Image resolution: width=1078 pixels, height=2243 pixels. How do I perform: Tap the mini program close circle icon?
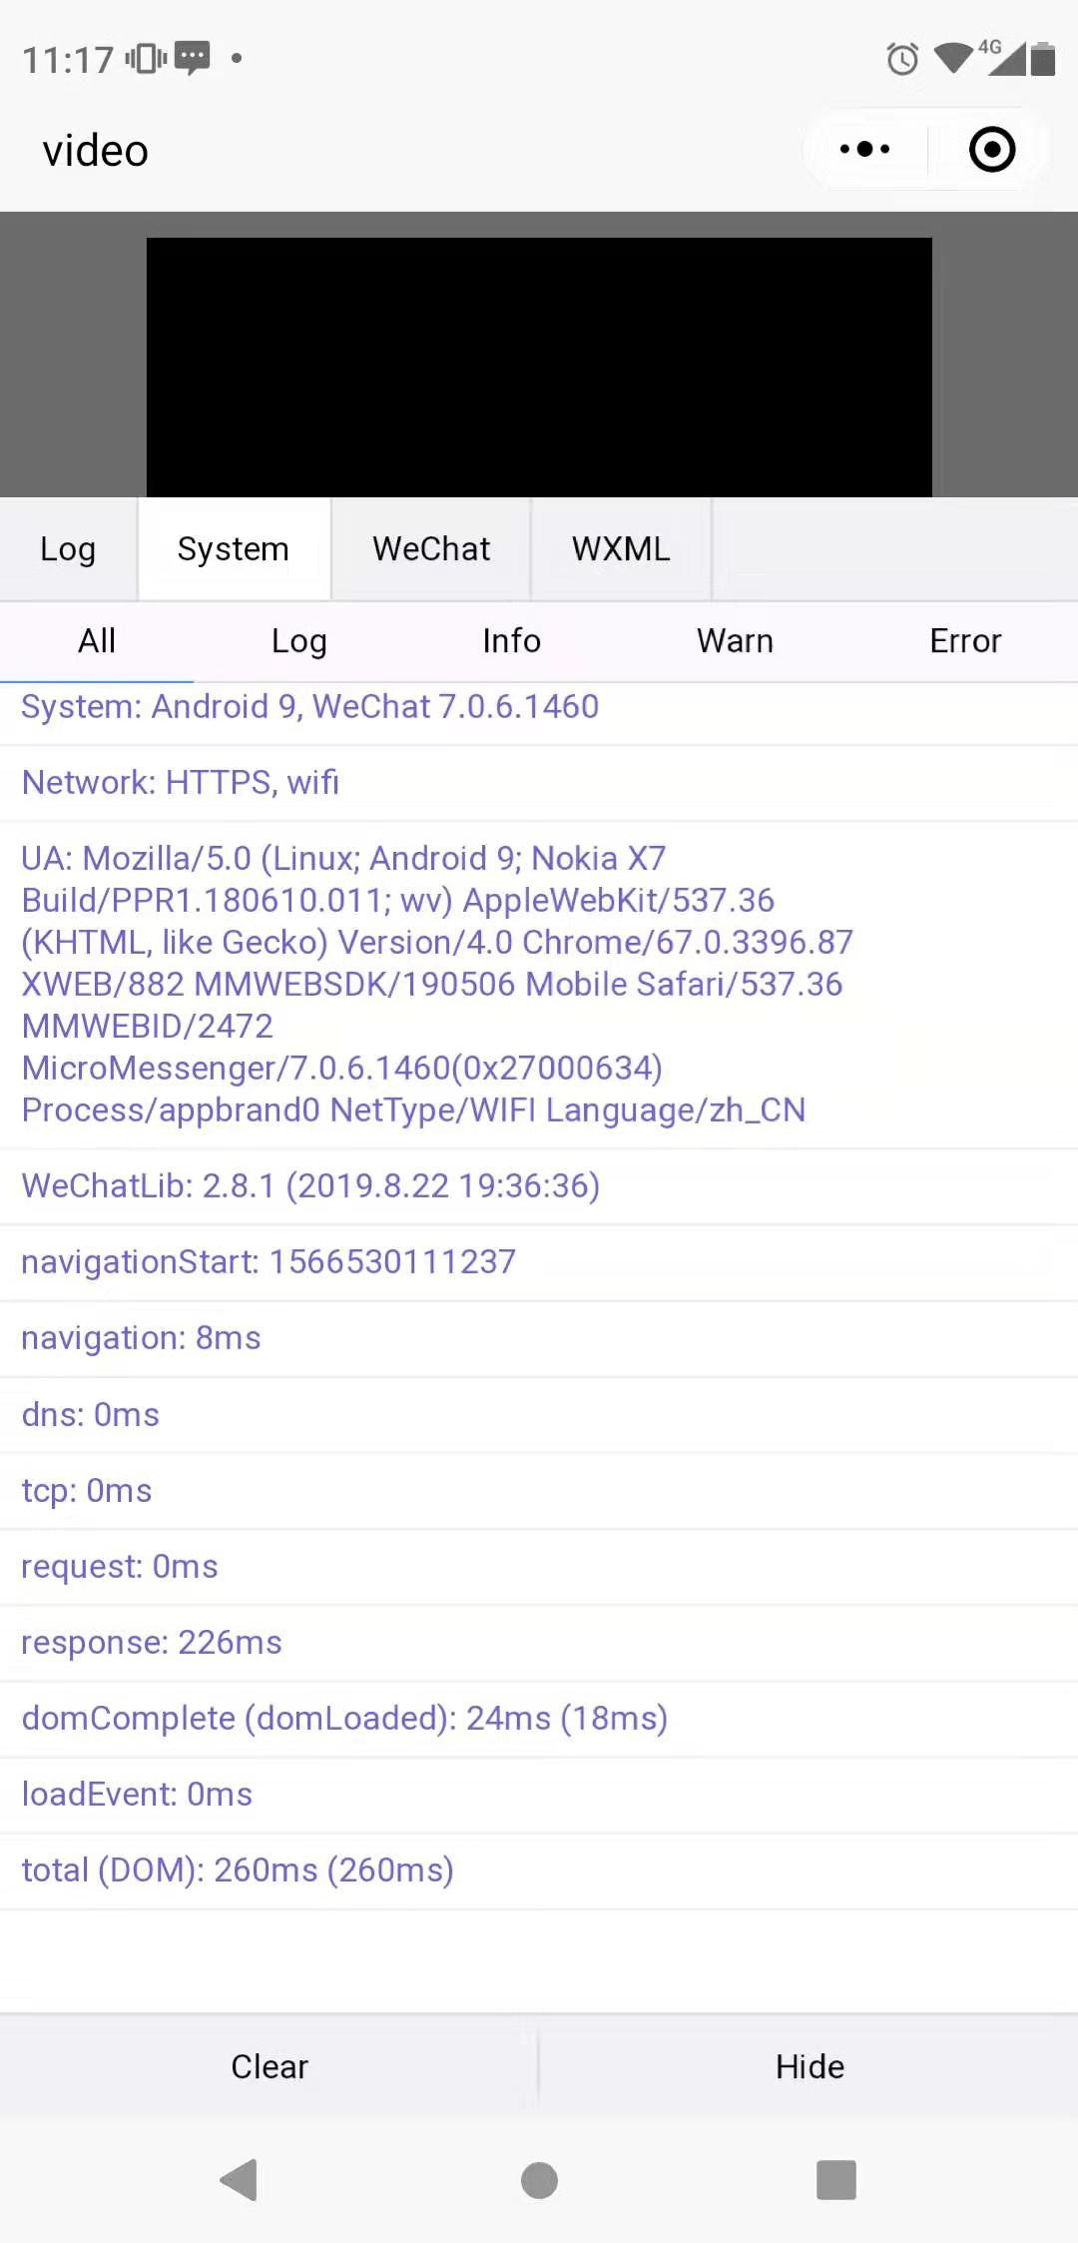991,150
